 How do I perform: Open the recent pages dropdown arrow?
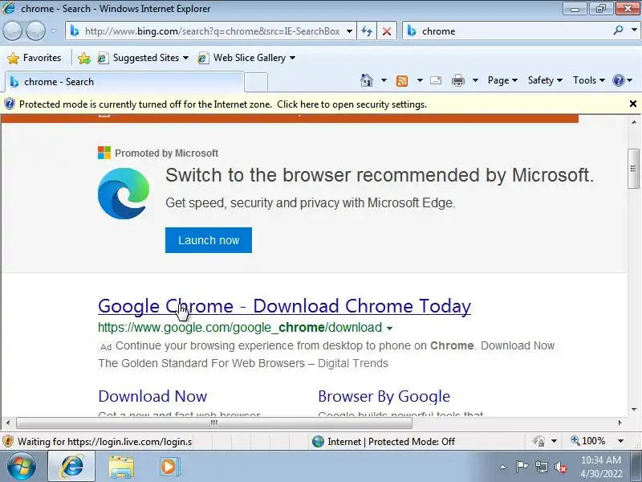[54, 31]
